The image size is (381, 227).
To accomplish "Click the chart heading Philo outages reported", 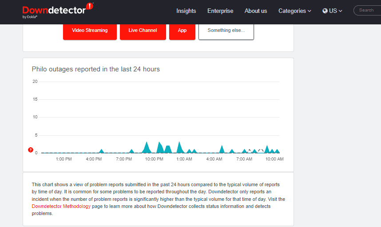I will point(96,69).
